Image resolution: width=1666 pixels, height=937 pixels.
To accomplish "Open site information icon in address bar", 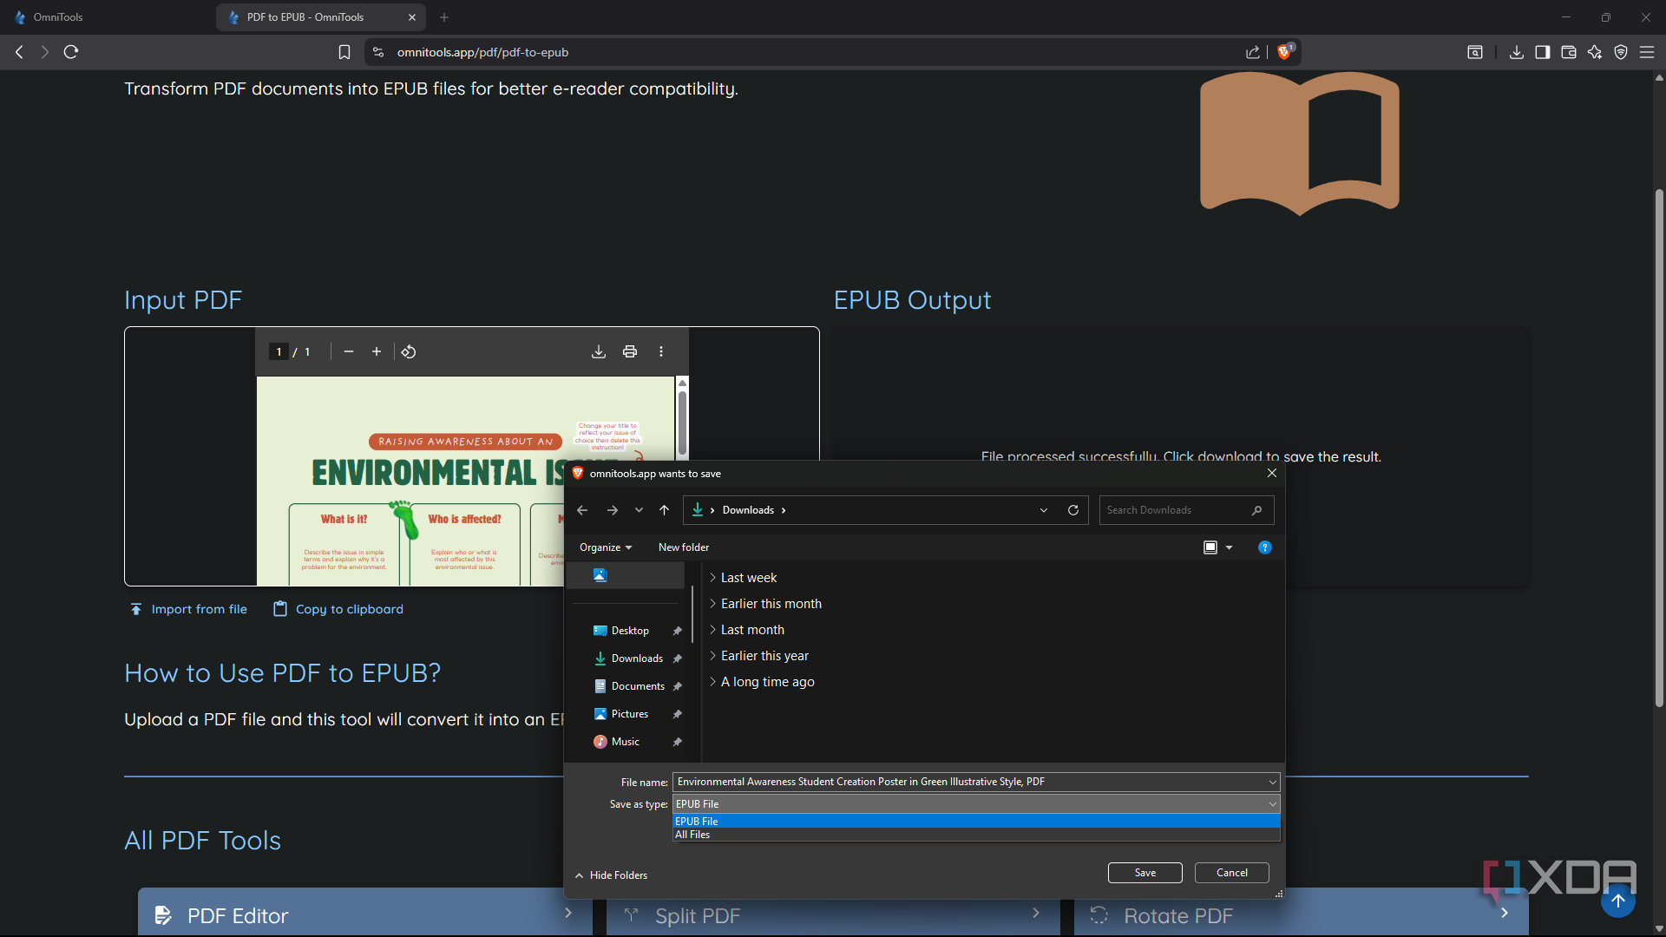I will 378,52.
